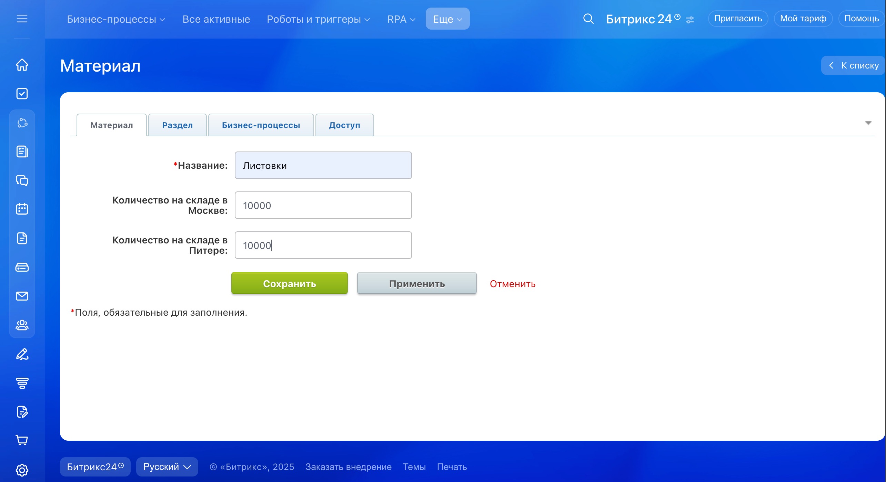Open the Русский language dropdown
This screenshot has width=886, height=482.
tap(167, 467)
